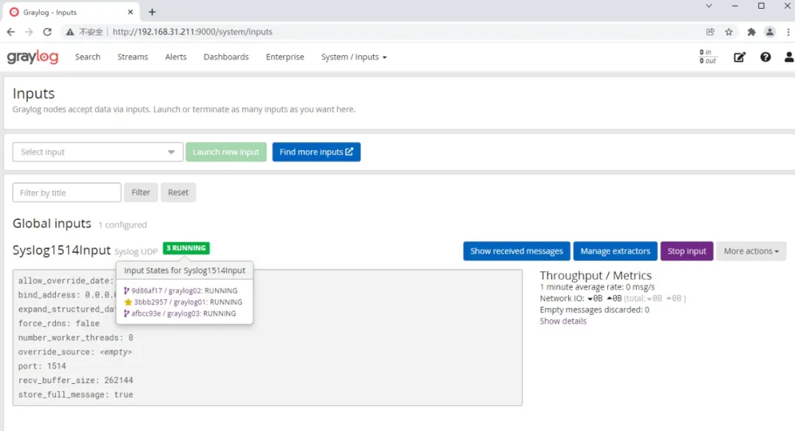Click Launch new input button

pyautogui.click(x=226, y=152)
